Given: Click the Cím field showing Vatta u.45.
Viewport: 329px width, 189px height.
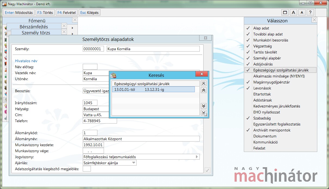Looking at the screenshot, I should [x=96, y=115].
